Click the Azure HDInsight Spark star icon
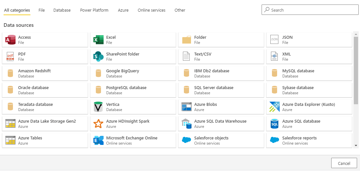The height and width of the screenshot is (172, 360). coord(98,124)
